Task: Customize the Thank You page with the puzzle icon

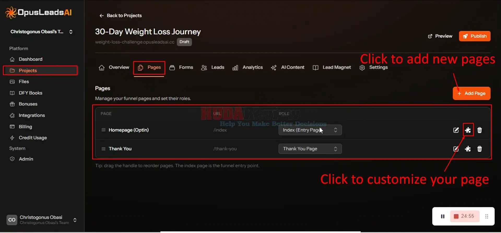Action: click(468, 149)
